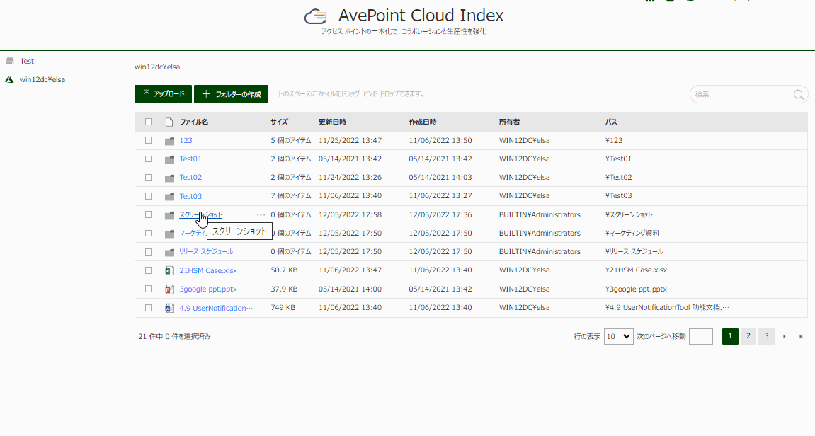Check the box for folder 123
This screenshot has height=436, width=815.
point(148,140)
